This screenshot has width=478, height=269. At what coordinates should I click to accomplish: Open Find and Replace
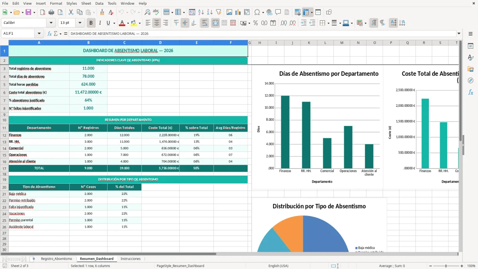(x=147, y=12)
